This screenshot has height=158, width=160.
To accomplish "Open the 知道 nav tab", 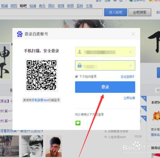I will click(33, 6).
